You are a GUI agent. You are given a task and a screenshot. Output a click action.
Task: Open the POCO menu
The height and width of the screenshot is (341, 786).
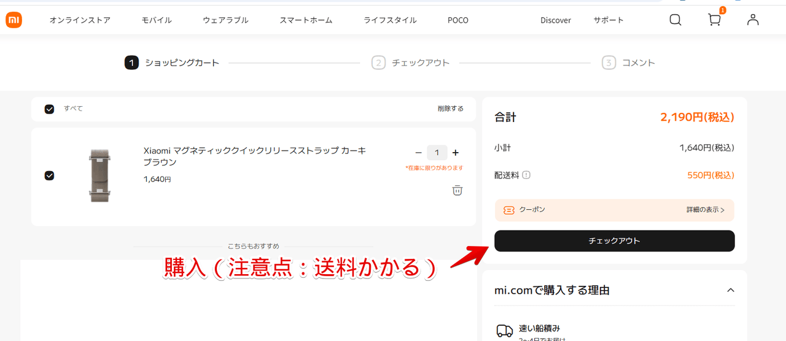[458, 20]
